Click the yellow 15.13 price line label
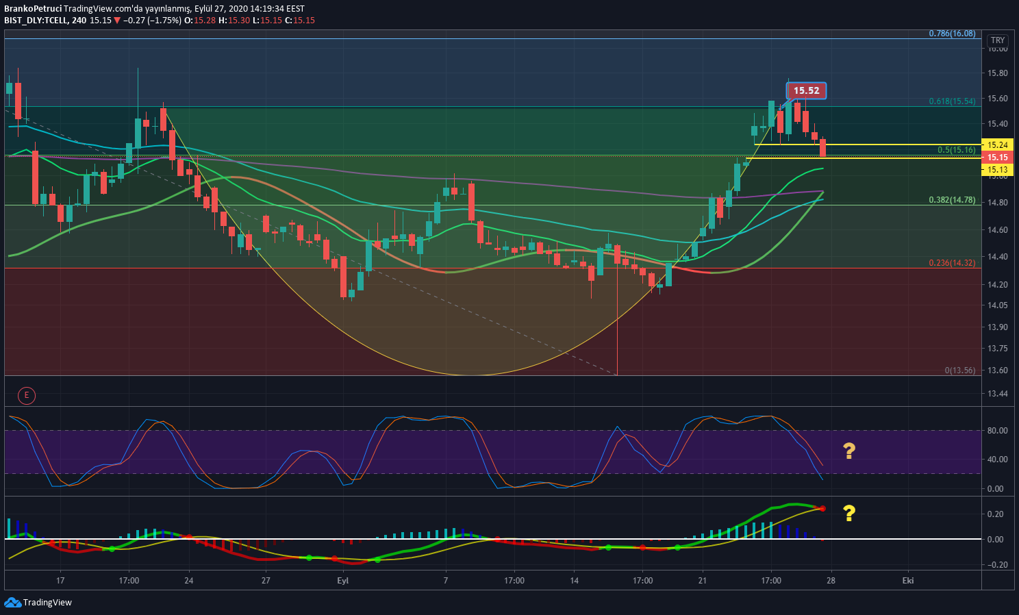 tap(998, 169)
